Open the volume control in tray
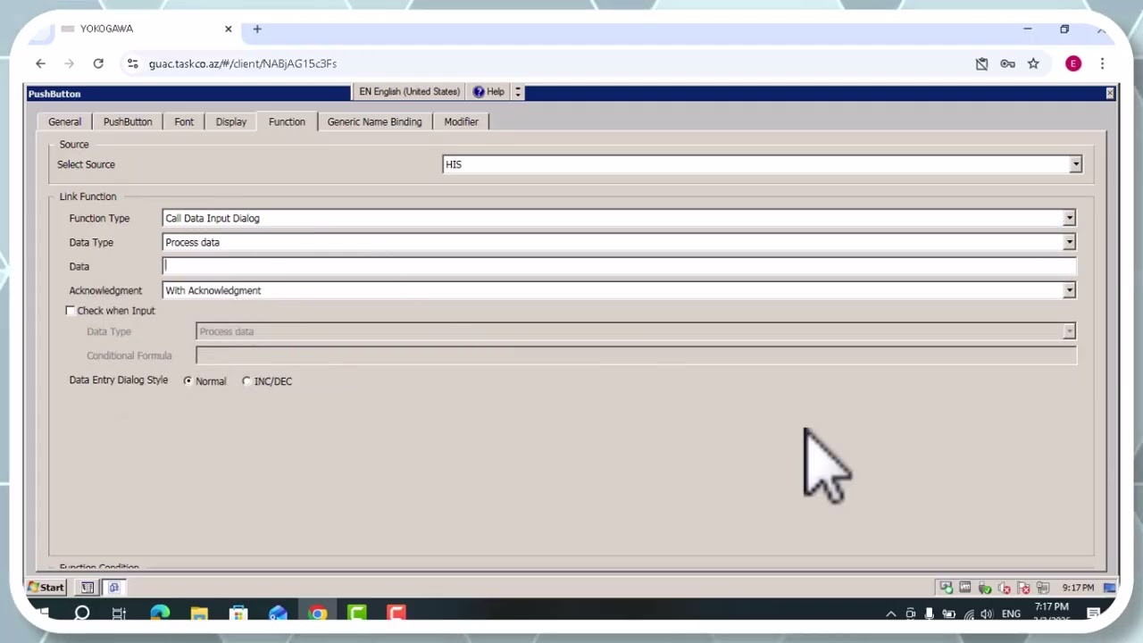The image size is (1143, 643). 986,614
